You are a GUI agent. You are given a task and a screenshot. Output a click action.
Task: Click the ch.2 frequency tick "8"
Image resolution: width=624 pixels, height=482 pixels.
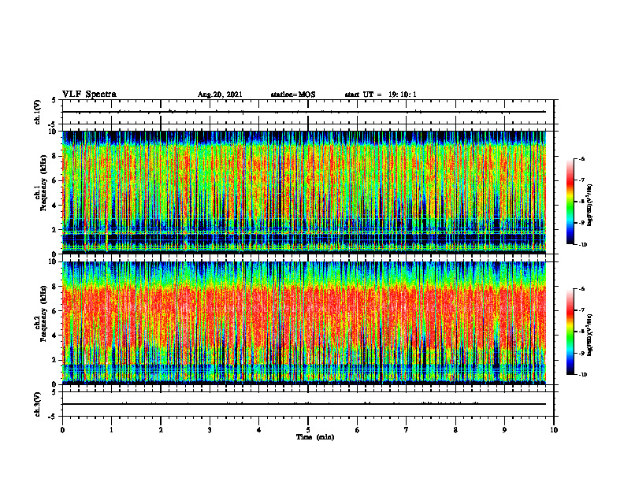[x=56, y=287]
